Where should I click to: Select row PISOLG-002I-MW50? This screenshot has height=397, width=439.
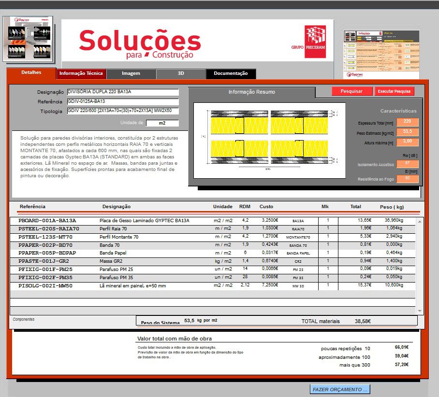[x=213, y=286]
